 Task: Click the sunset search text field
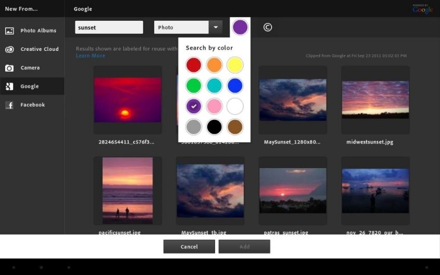pos(109,27)
